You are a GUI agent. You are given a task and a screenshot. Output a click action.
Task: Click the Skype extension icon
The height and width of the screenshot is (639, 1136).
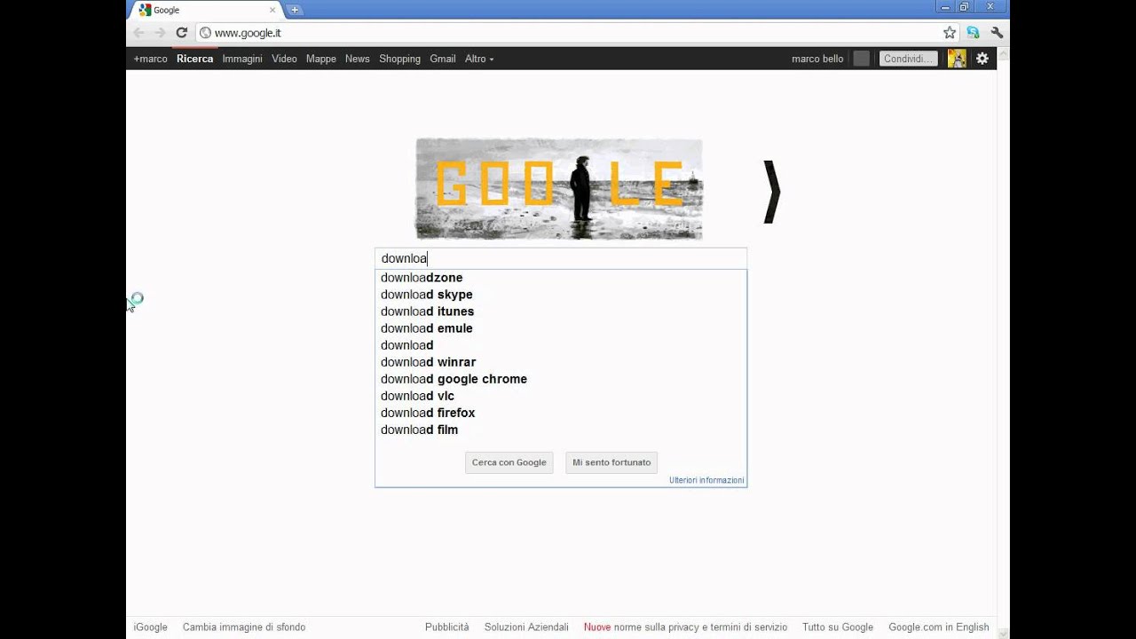click(x=974, y=33)
